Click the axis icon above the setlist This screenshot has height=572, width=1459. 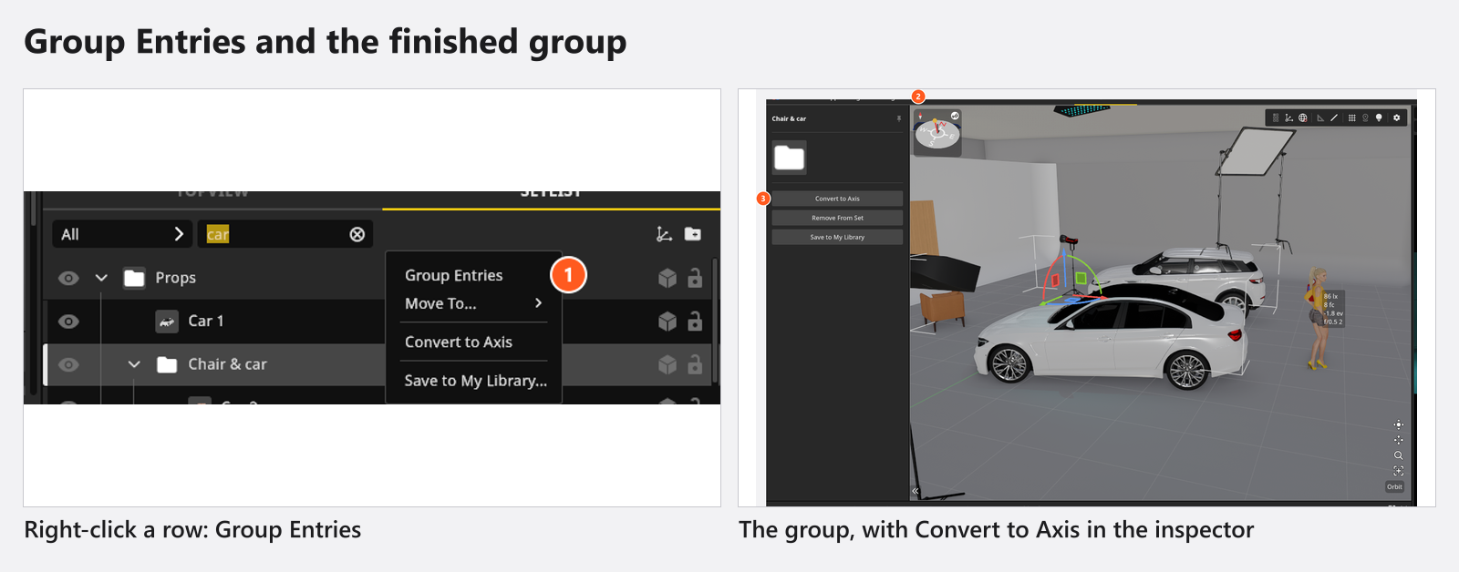point(664,234)
